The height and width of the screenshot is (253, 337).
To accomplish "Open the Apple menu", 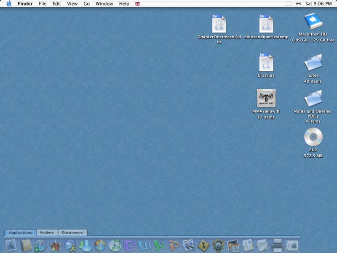I will (x=9, y=4).
